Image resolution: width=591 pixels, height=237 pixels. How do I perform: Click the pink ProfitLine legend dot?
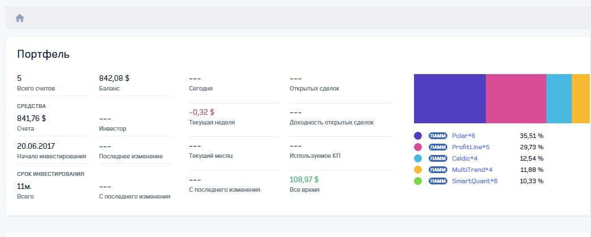[x=418, y=147]
